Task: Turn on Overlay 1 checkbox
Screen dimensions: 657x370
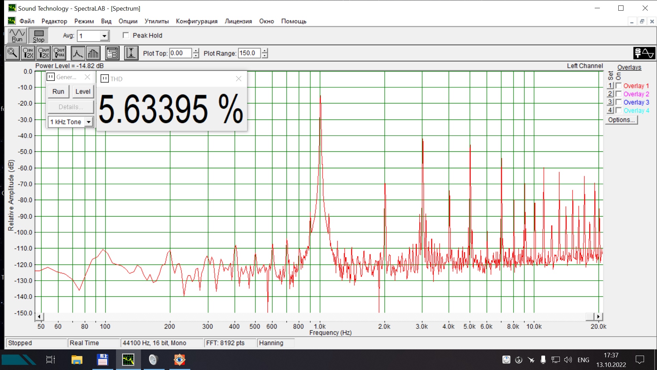Action: coord(619,86)
